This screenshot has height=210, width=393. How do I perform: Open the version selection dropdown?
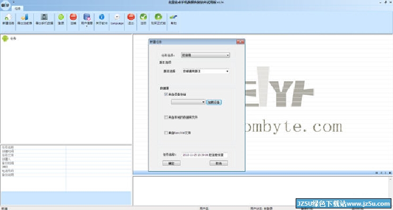click(x=205, y=71)
